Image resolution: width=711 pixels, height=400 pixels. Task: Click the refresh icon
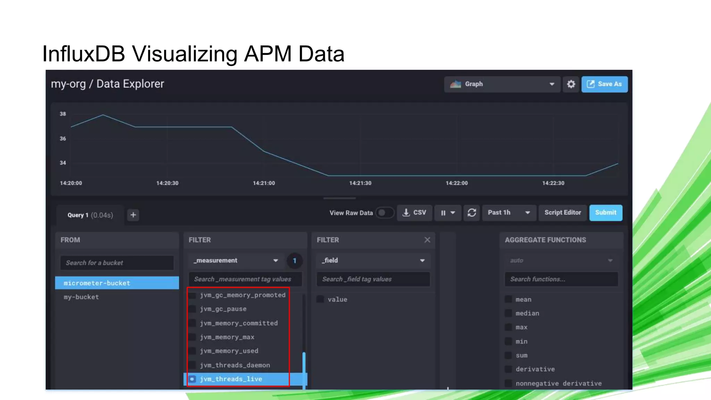click(472, 212)
